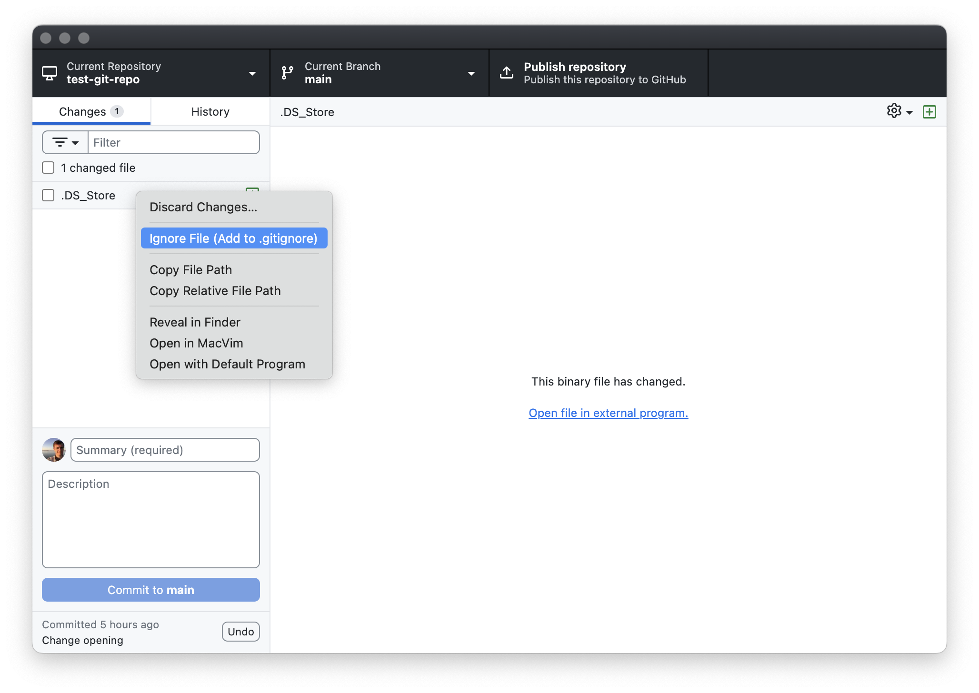Click the filter options icon
This screenshot has height=693, width=979.
click(60, 142)
